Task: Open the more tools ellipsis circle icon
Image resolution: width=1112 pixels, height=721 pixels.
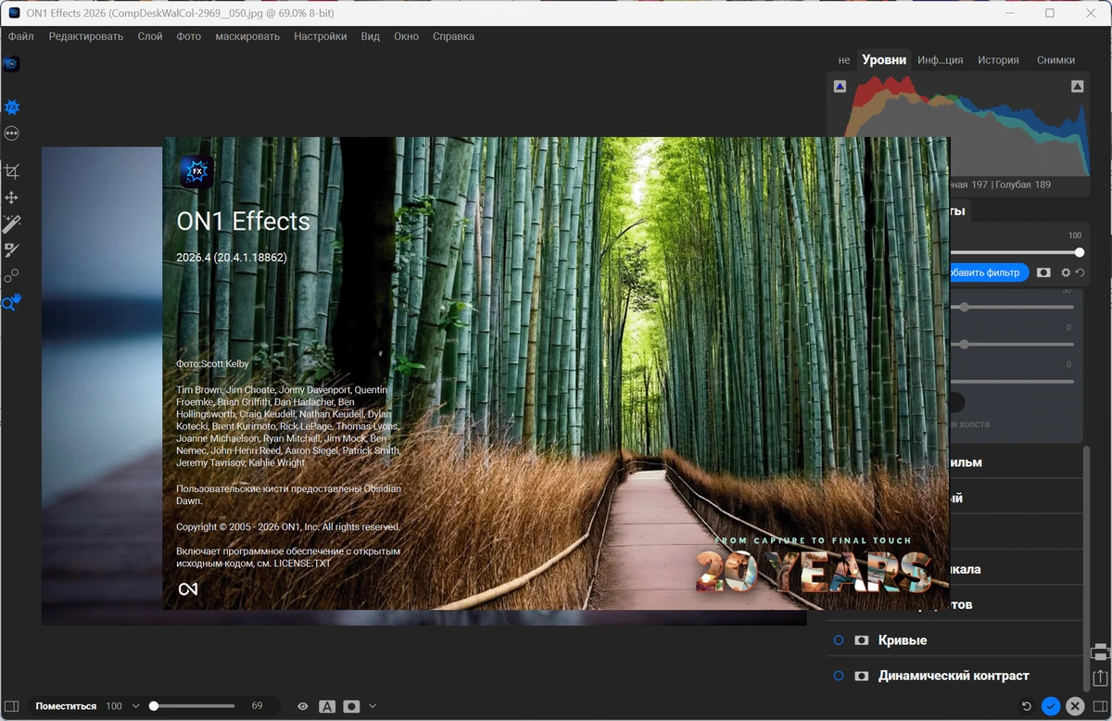Action: click(12, 133)
